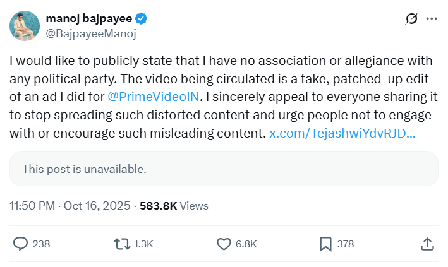This screenshot has width=448, height=267.
Task: Open the more options ellipsis menu
Action: pyautogui.click(x=432, y=19)
